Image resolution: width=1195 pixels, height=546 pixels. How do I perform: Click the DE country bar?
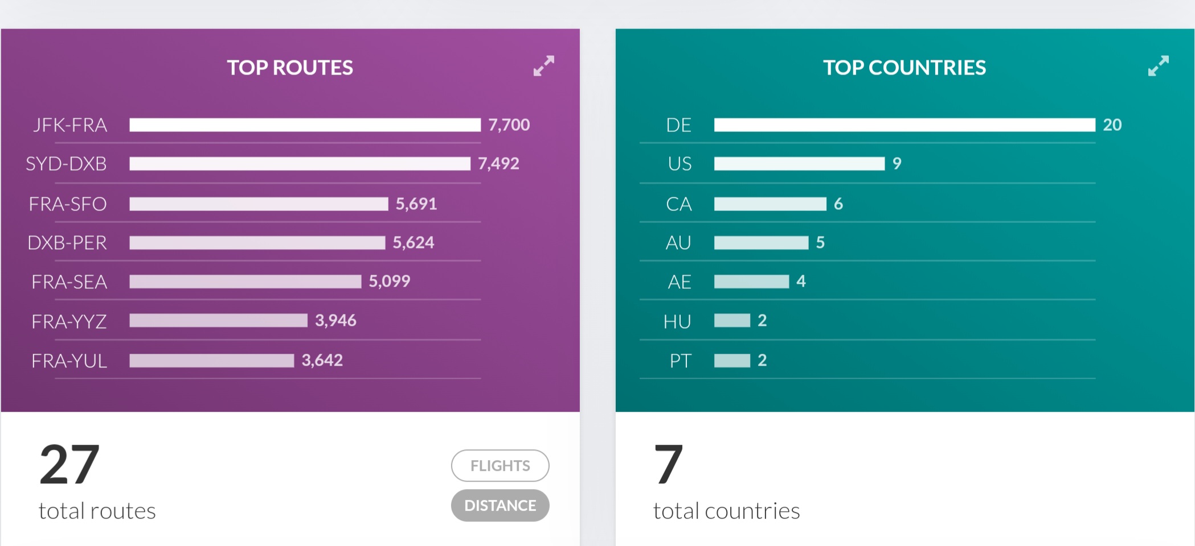point(905,125)
